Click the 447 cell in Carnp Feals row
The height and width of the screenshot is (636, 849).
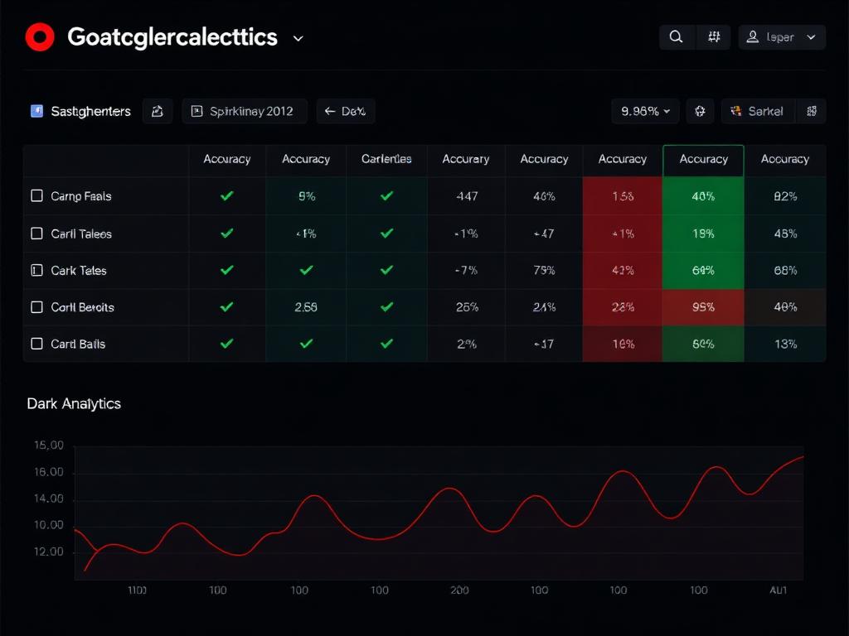click(467, 195)
